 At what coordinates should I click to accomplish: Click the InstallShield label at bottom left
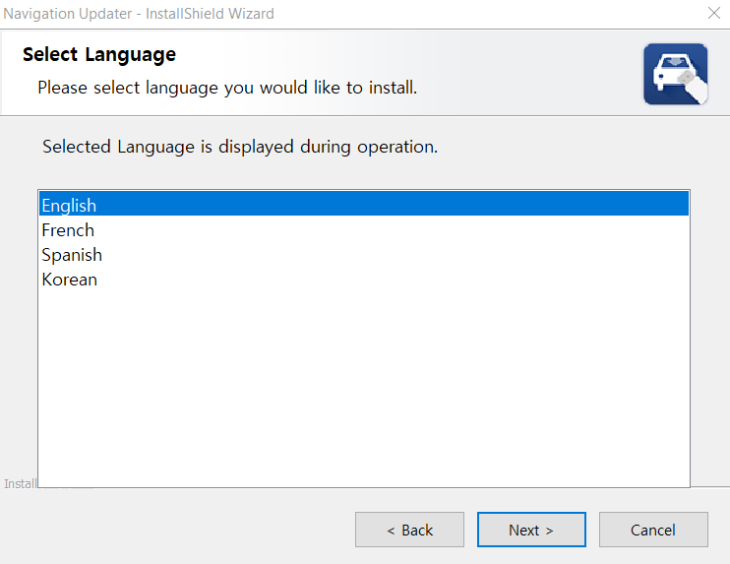click(x=20, y=484)
